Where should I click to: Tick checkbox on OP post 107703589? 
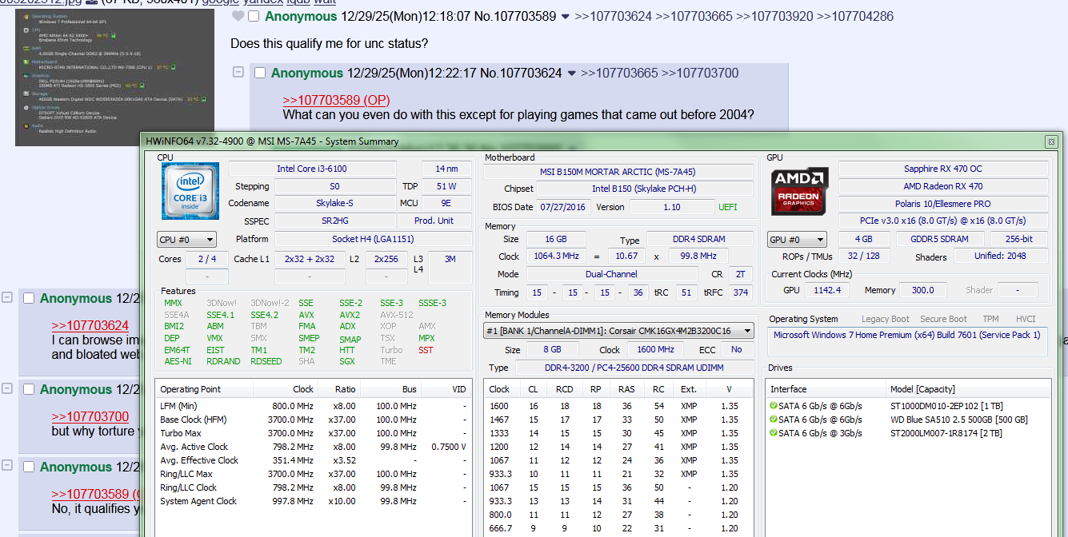click(x=254, y=17)
